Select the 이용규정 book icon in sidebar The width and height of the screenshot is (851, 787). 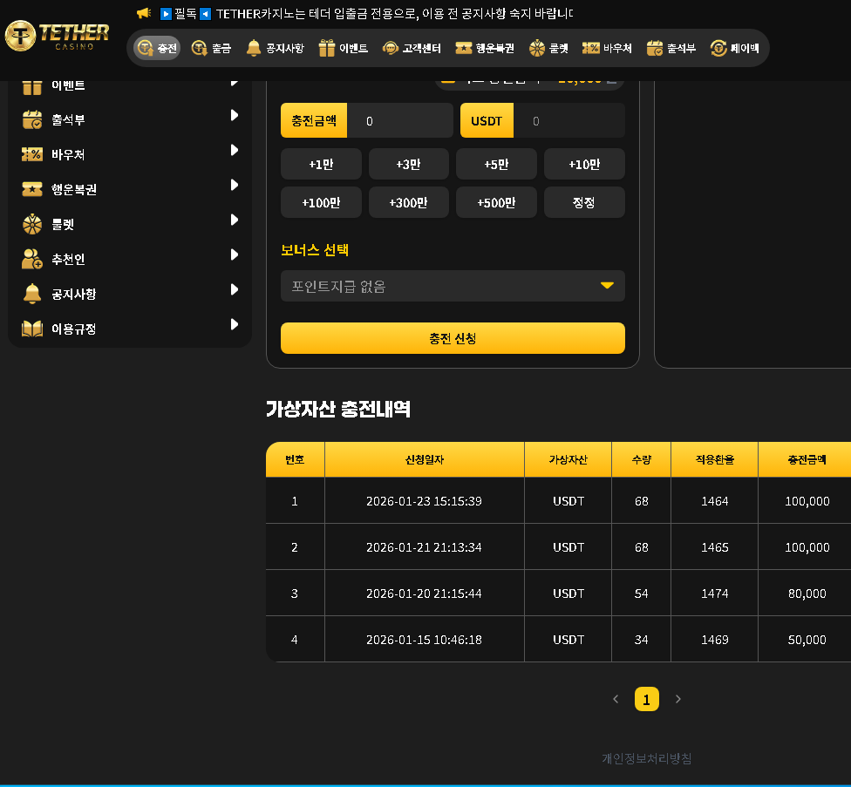(x=32, y=329)
